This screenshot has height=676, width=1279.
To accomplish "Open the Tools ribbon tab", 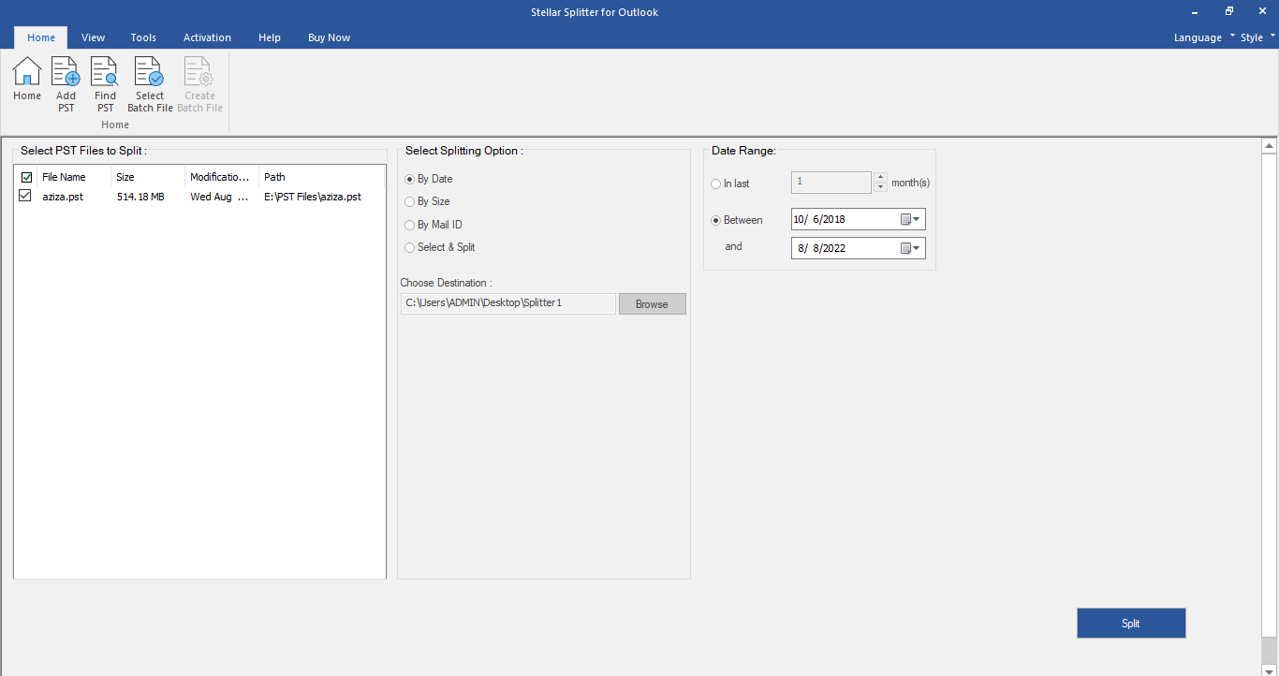I will click(x=143, y=37).
